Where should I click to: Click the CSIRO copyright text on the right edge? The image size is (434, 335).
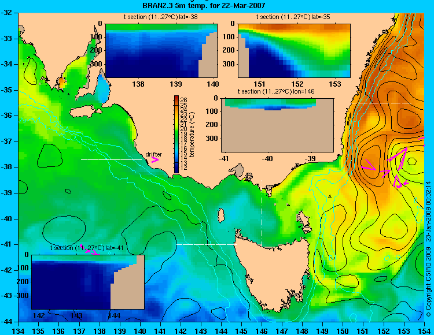(x=428, y=249)
